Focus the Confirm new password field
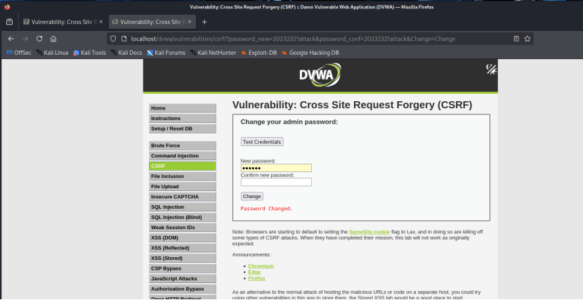The image size is (583, 300). click(x=276, y=182)
